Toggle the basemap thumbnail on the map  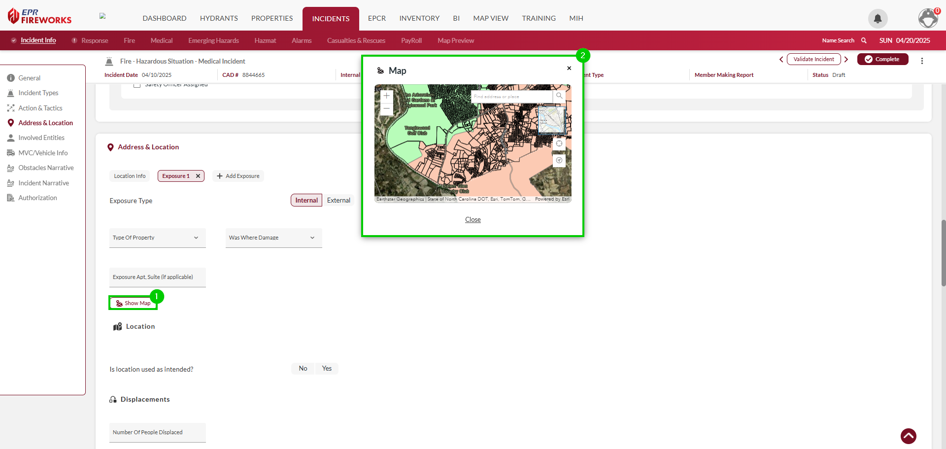[551, 120]
